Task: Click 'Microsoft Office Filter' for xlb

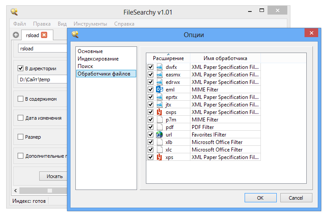Action: click(217, 142)
